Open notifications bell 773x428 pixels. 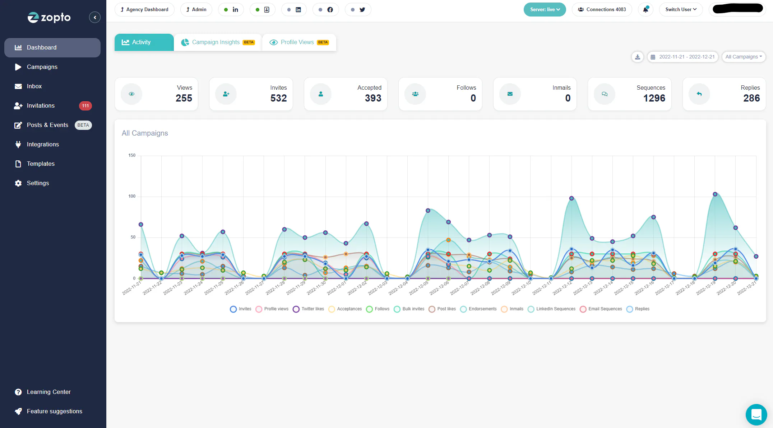pos(645,10)
